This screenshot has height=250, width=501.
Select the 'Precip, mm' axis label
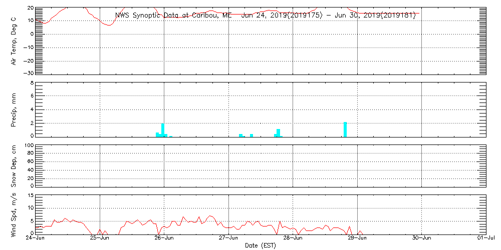pyautogui.click(x=14, y=108)
